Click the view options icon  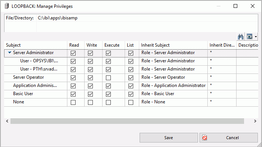click(x=250, y=37)
